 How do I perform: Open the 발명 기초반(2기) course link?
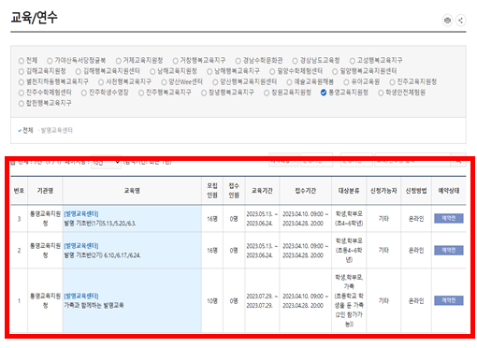click(102, 255)
